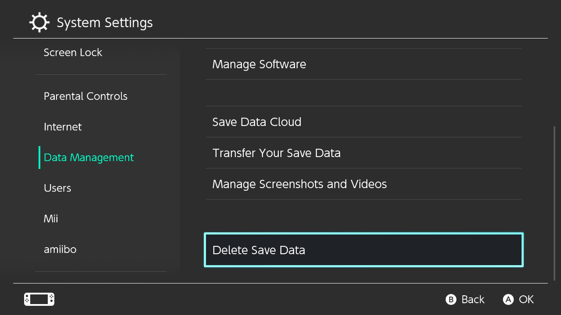This screenshot has width=561, height=315.
Task: Click the vertical scrollbar on right edge
Action: (x=554, y=203)
